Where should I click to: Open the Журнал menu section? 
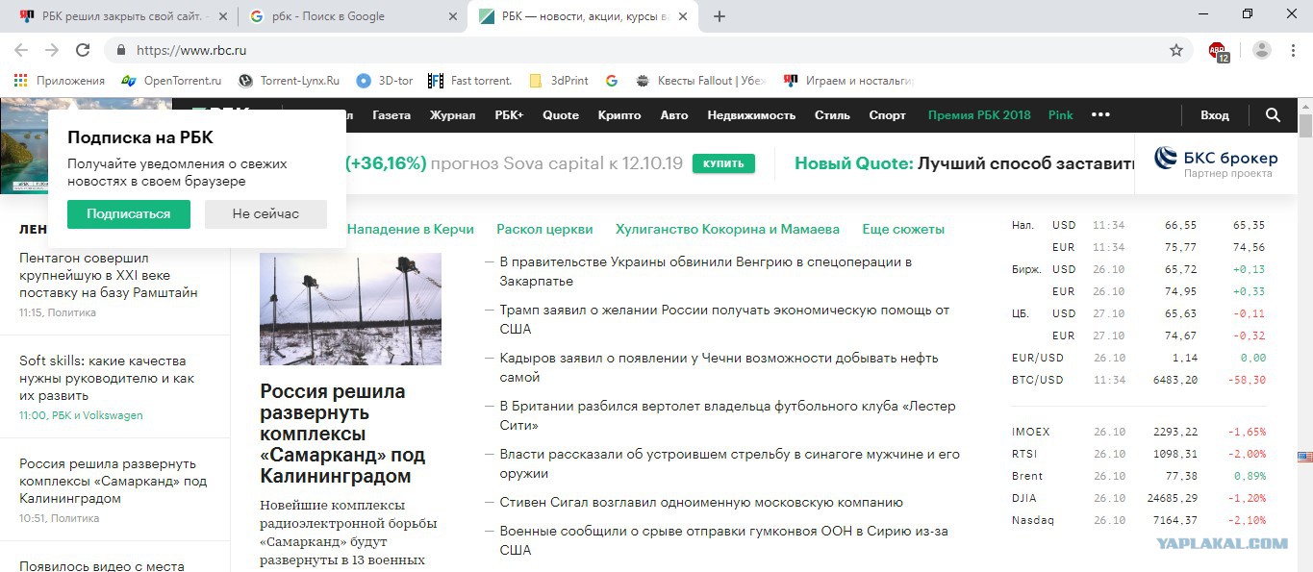pyautogui.click(x=453, y=115)
